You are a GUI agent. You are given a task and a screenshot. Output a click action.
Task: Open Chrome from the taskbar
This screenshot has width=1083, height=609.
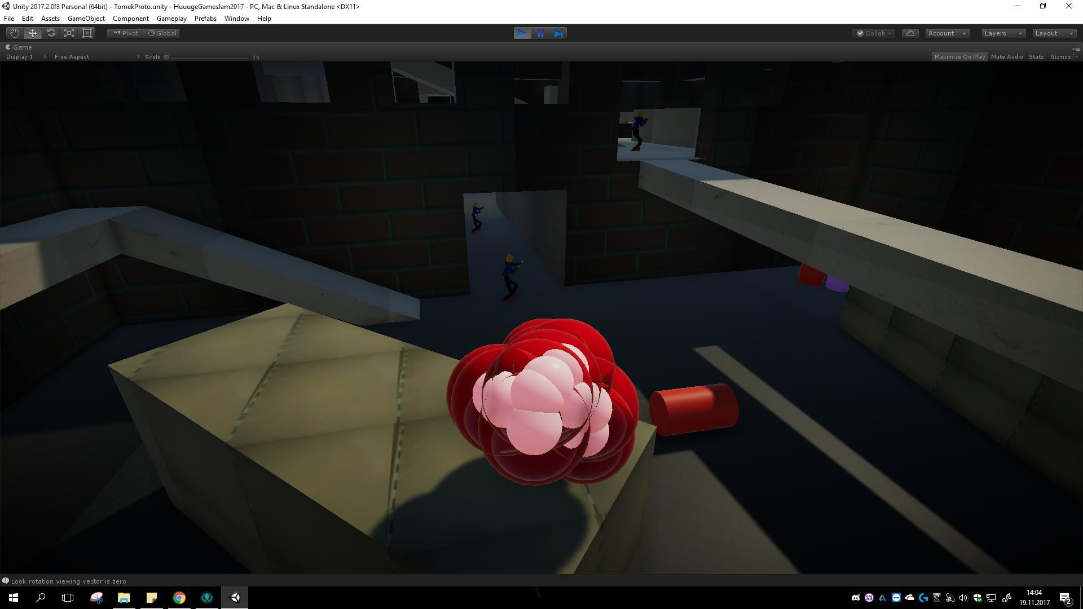pos(179,598)
